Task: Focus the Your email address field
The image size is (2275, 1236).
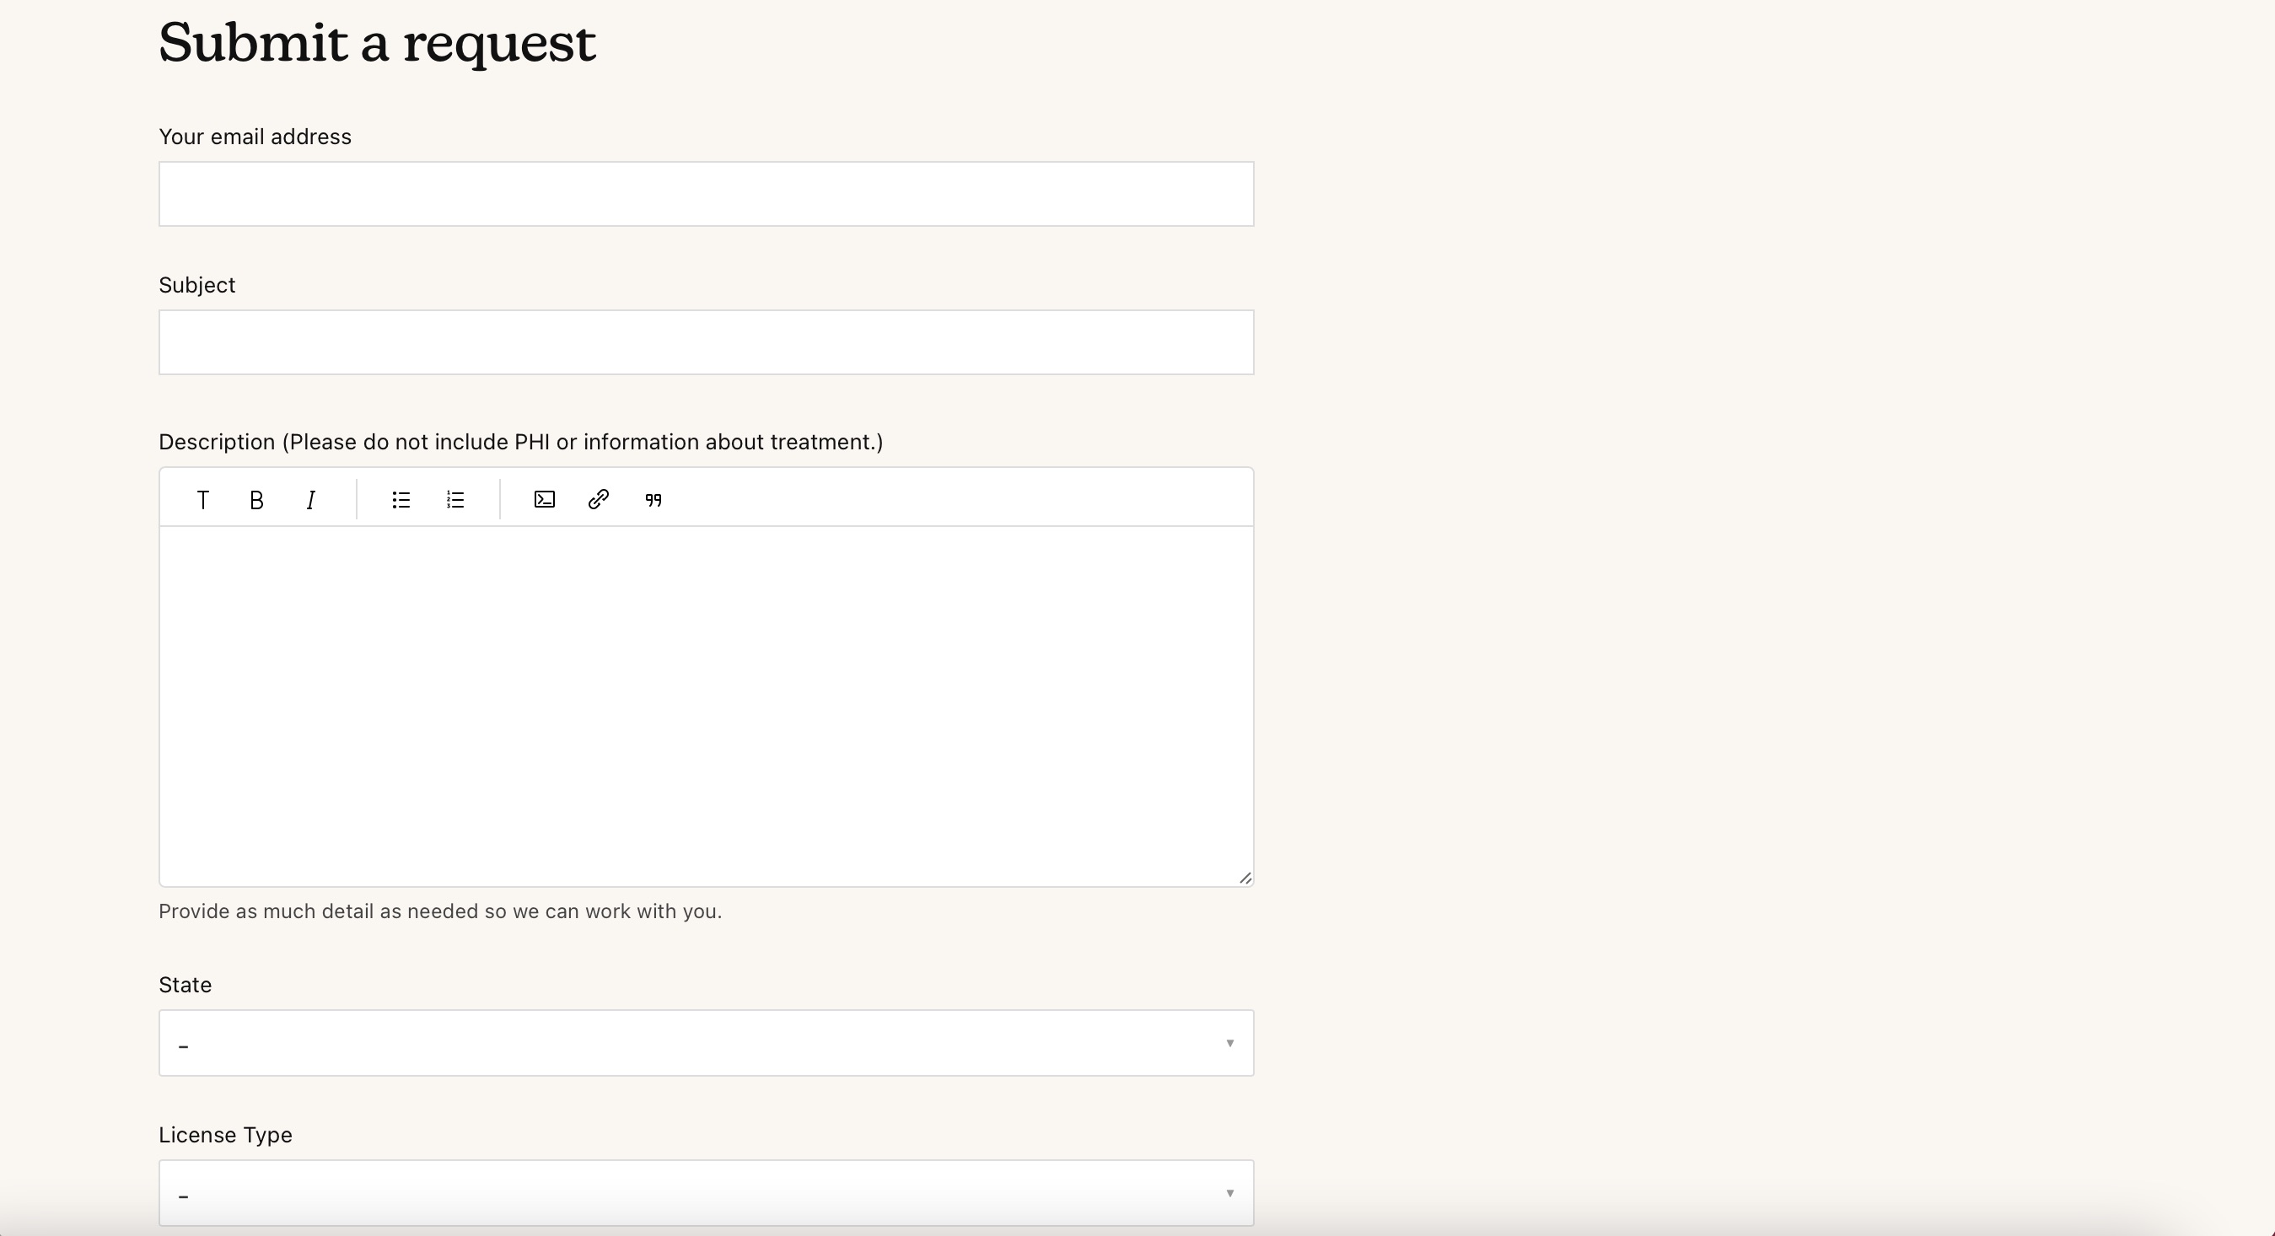Action: click(x=706, y=193)
